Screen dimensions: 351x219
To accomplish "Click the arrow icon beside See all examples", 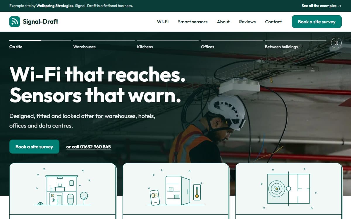I will click(339, 6).
